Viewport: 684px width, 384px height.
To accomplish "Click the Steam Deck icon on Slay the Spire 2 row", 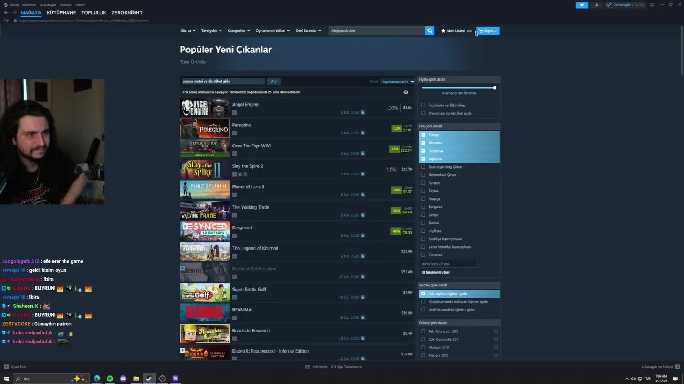I will pyautogui.click(x=245, y=174).
